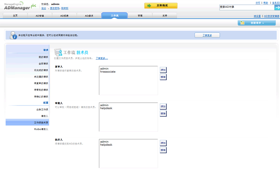280x170 pixels.
Task: Open 未处理的请求 in the sidebar
Action: point(41,77)
